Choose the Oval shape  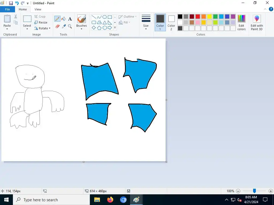coord(105,17)
